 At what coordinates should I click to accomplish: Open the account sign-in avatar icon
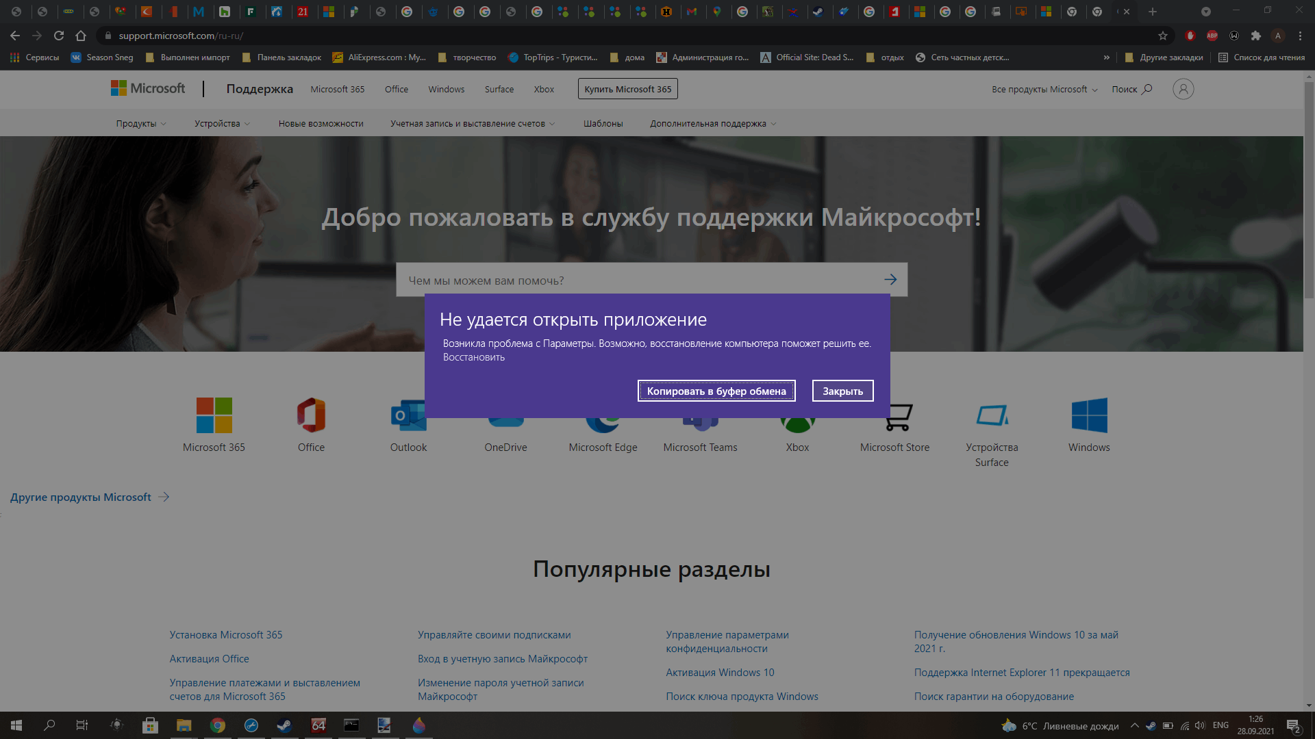click(1183, 89)
